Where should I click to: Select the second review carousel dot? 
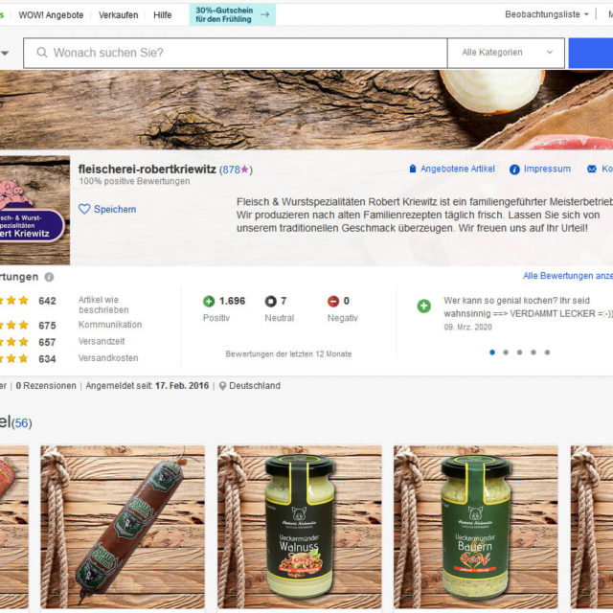coord(506,352)
